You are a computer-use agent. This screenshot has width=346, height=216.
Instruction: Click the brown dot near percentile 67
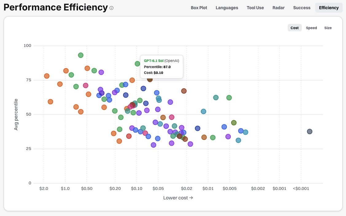coord(184,91)
